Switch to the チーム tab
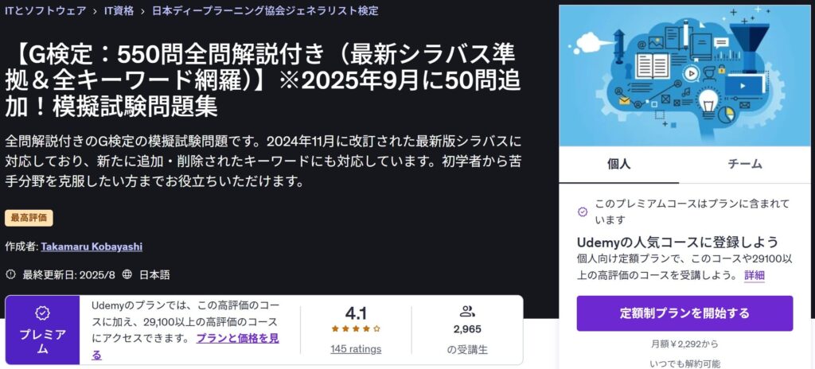The image size is (815, 369). coord(745,165)
